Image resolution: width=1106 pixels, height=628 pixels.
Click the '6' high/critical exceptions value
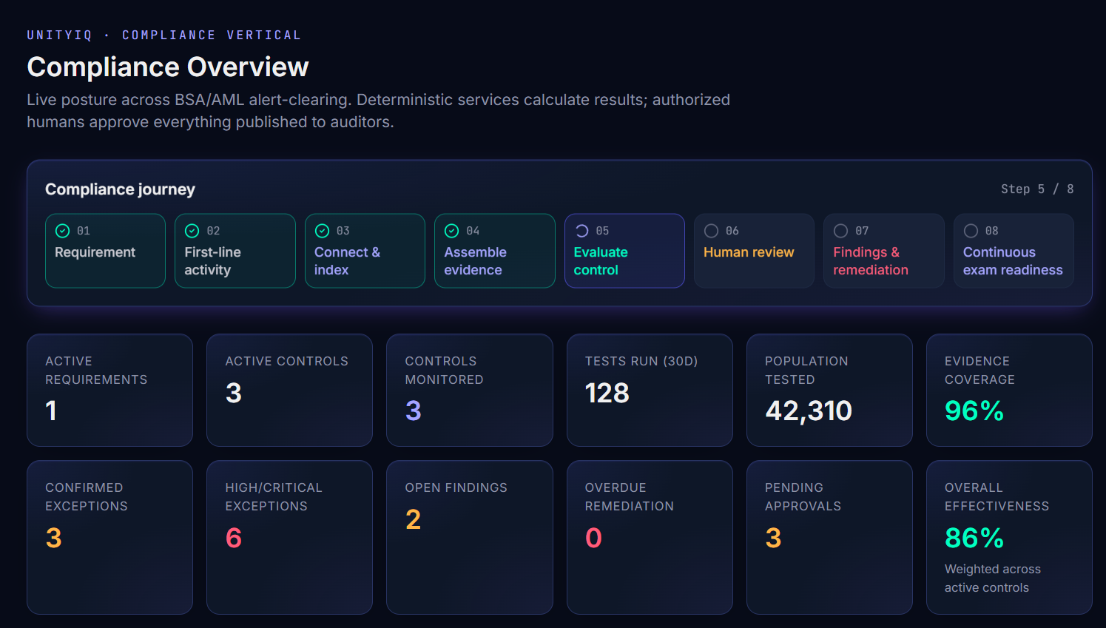(x=234, y=538)
